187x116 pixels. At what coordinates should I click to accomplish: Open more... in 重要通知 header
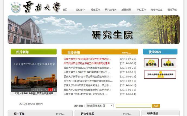click(x=126, y=53)
